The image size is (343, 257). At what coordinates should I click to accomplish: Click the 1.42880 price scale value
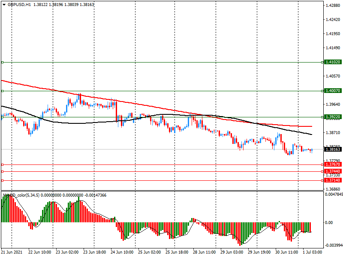pos(333,6)
